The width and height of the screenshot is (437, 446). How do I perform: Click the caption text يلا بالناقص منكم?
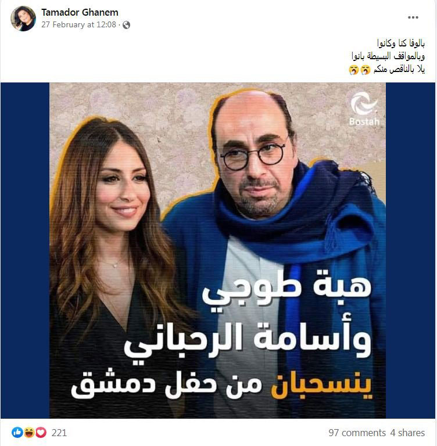point(399,70)
